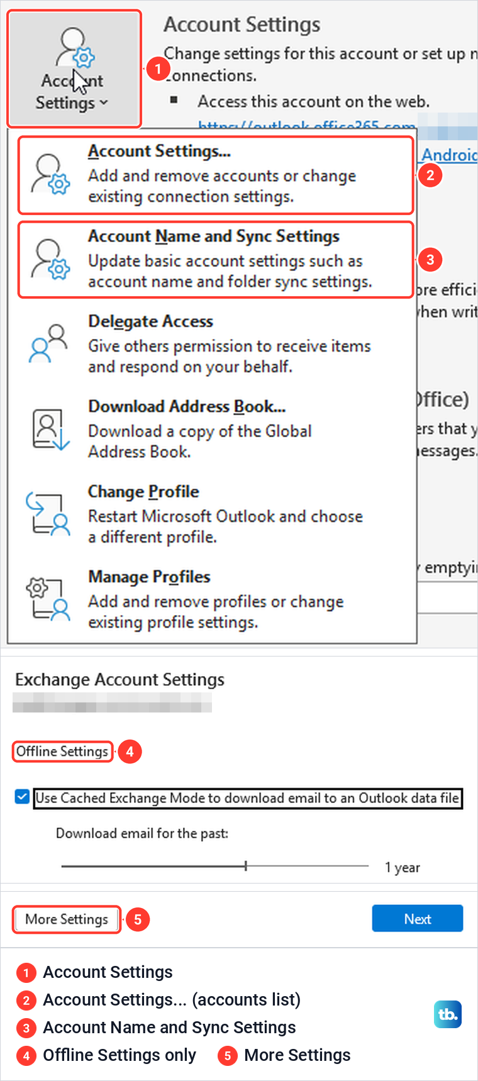Click the Exchange Account Settings heading
The width and height of the screenshot is (478, 1081).
[119, 680]
